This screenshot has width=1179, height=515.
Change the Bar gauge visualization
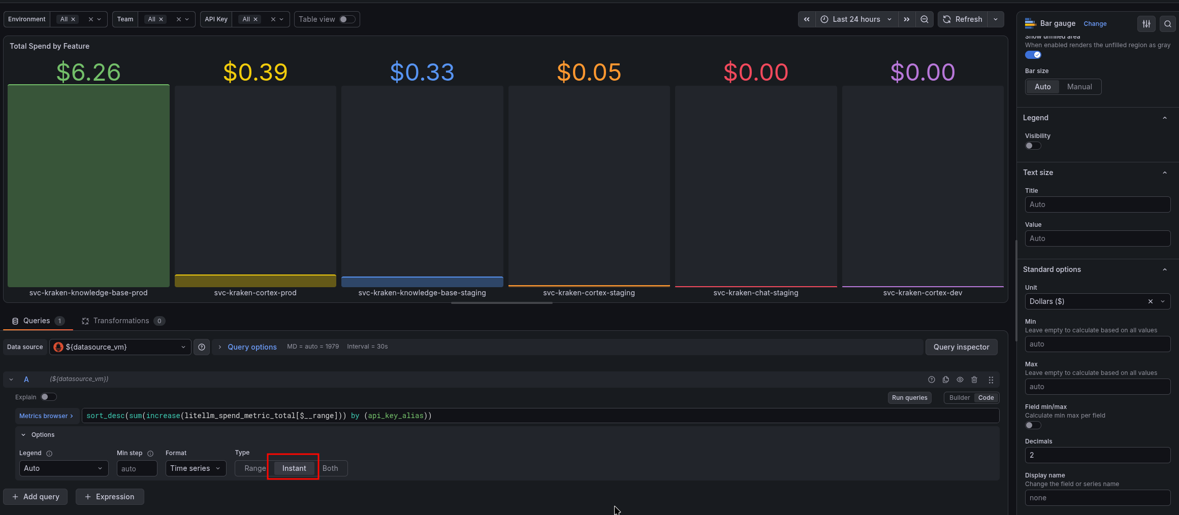(1095, 24)
